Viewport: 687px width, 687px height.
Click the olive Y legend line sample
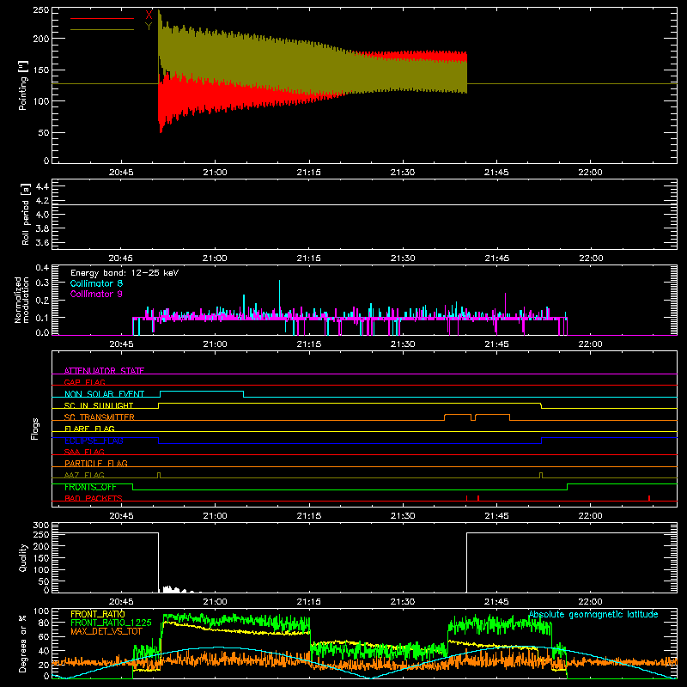tap(102, 29)
